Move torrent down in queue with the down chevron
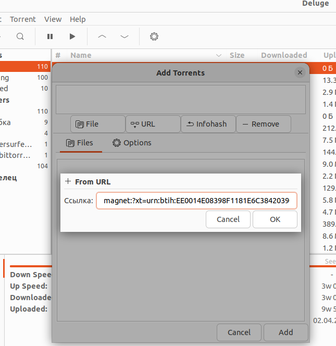336x346 pixels. [x=125, y=36]
